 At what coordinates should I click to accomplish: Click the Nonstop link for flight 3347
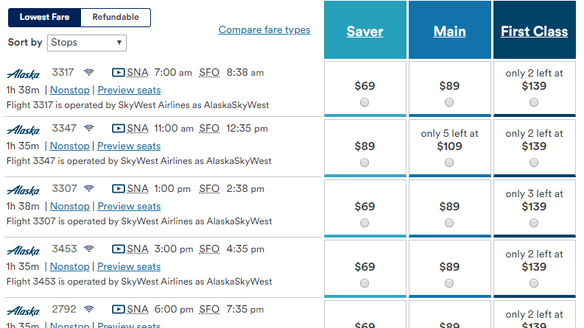pos(69,146)
